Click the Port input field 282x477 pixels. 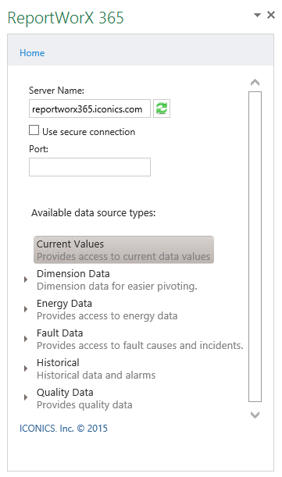pos(90,167)
